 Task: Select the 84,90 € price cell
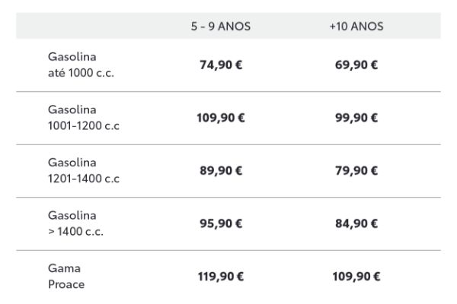point(356,223)
